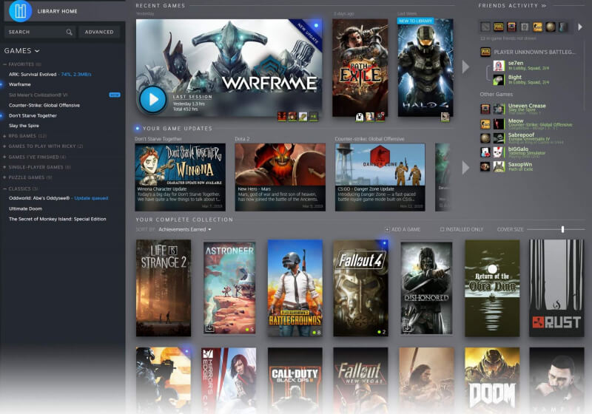Open se7en's avatar

click(499, 66)
